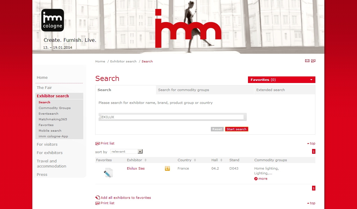Screen dimensions: 357x209
Task: Click the email envelope icon
Action: point(307,61)
